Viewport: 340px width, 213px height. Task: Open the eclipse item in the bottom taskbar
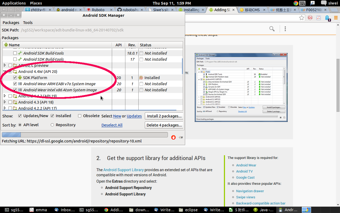188,210
